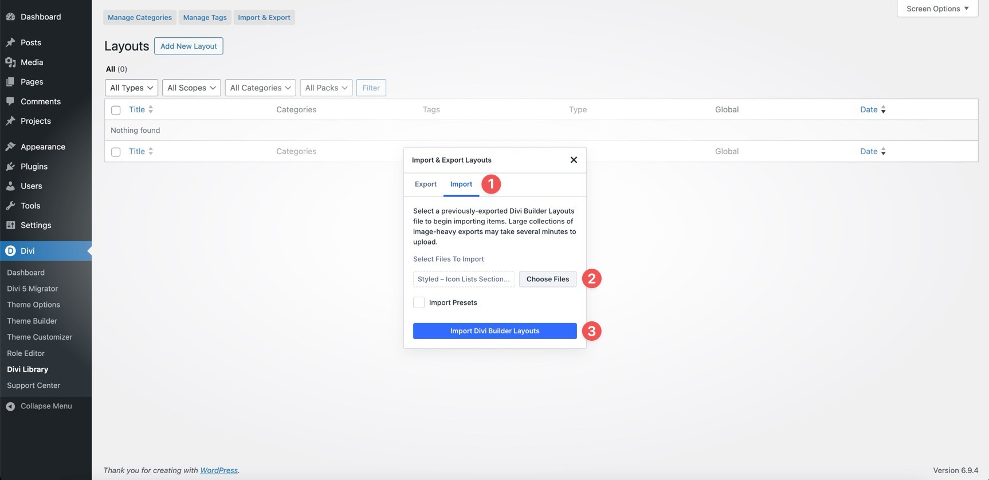
Task: Click the Media icon in sidebar
Action: [x=10, y=62]
